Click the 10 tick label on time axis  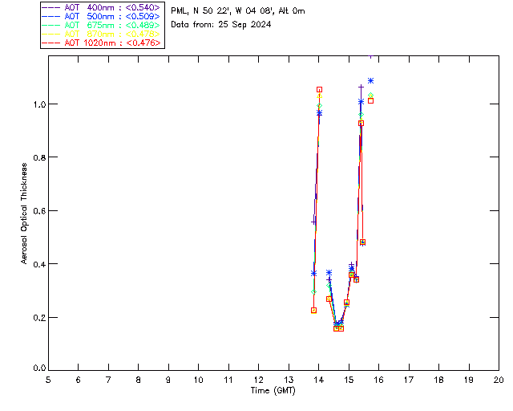click(x=198, y=380)
